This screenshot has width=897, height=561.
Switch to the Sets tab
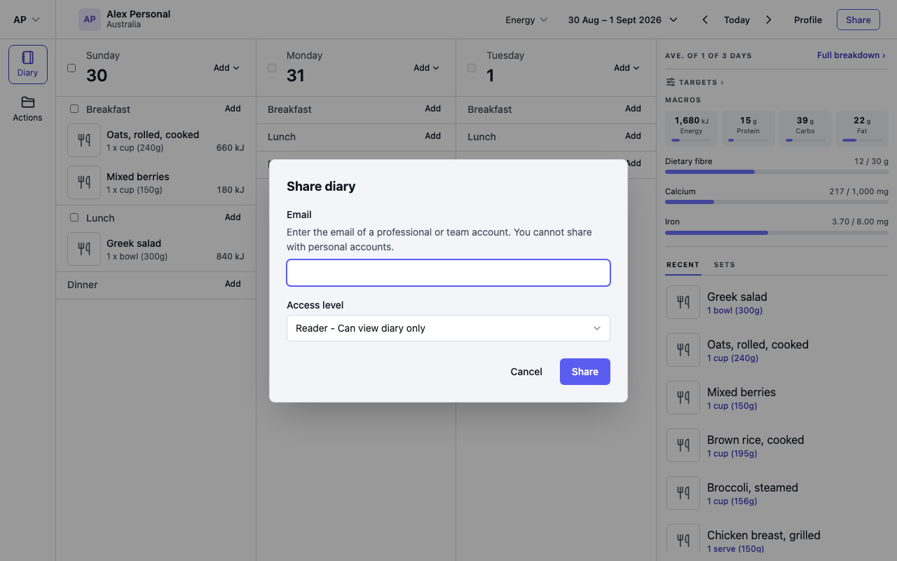724,265
